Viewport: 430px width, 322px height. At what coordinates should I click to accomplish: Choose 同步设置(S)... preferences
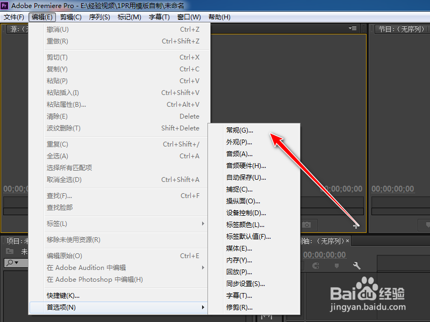click(254, 284)
